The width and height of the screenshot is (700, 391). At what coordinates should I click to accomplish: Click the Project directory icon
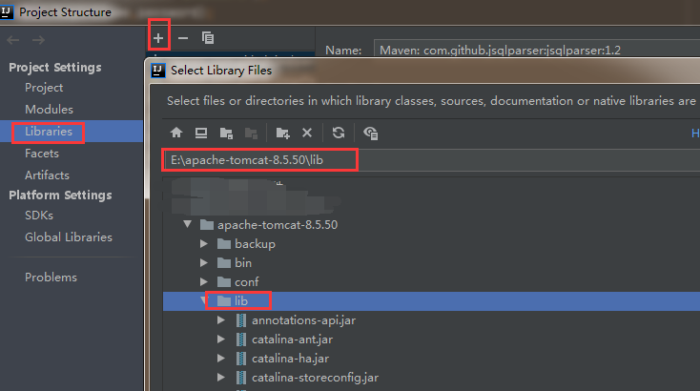pos(226,133)
